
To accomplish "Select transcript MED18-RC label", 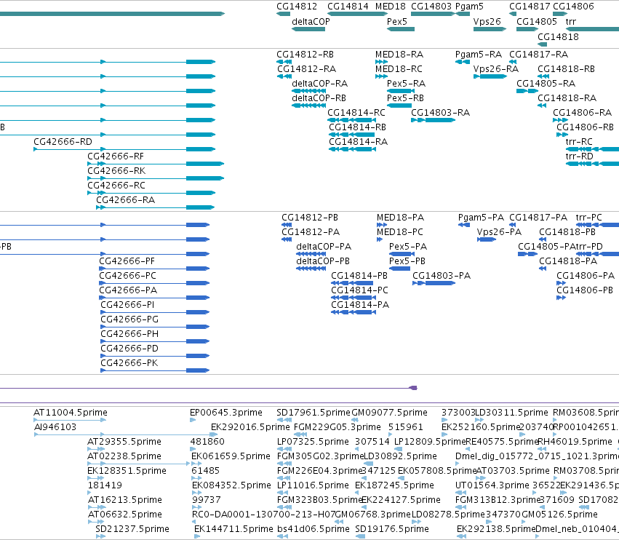I will (399, 68).
